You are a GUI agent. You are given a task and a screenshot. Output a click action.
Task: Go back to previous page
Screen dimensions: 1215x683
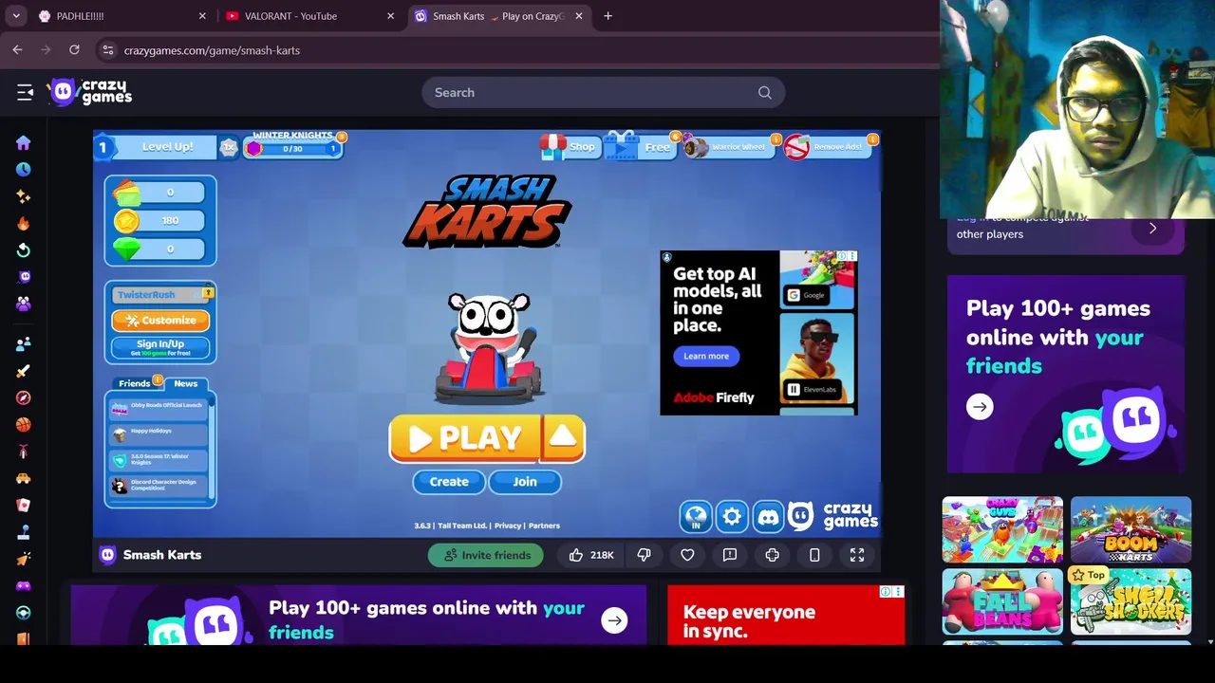(x=18, y=50)
